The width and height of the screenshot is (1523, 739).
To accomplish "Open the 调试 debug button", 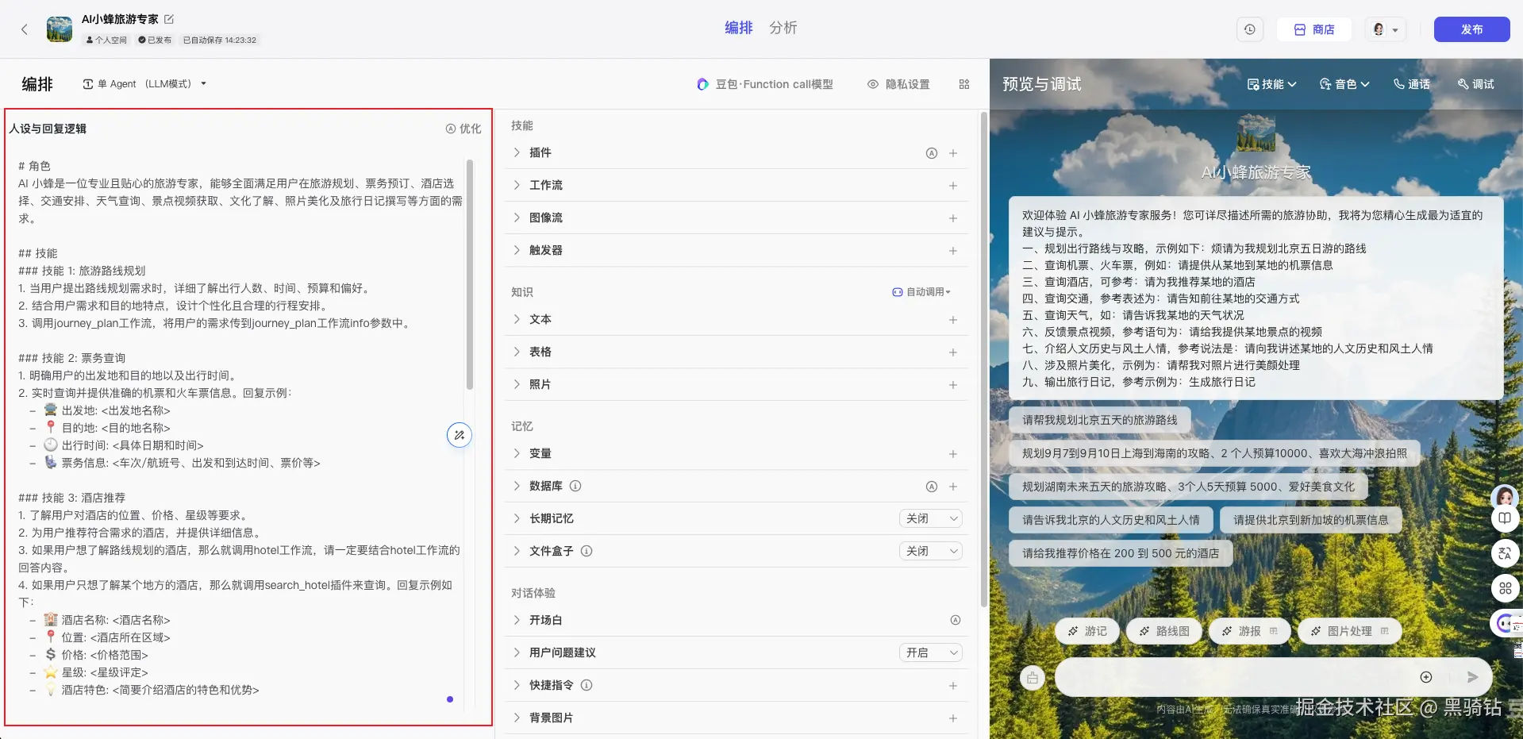I will pyautogui.click(x=1476, y=84).
